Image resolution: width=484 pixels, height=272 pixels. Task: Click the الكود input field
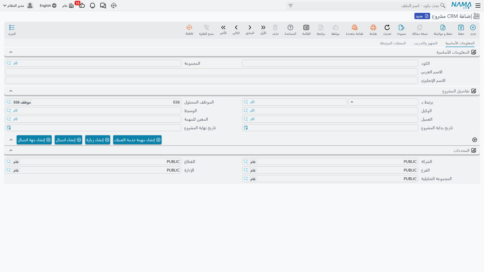[330, 63]
